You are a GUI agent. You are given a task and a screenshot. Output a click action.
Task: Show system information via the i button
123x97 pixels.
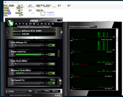click(61, 32)
